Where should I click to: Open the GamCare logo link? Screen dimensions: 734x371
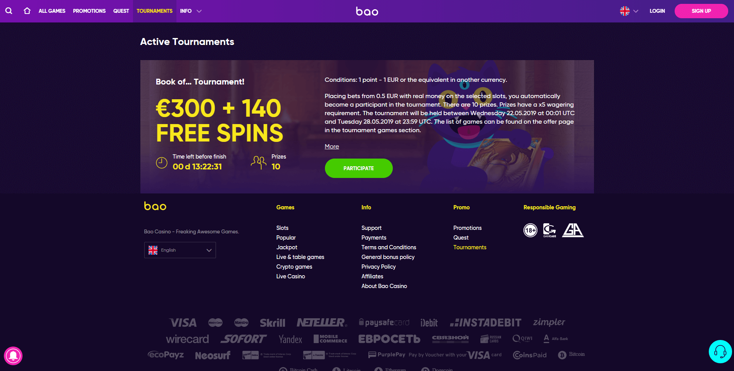(x=549, y=230)
